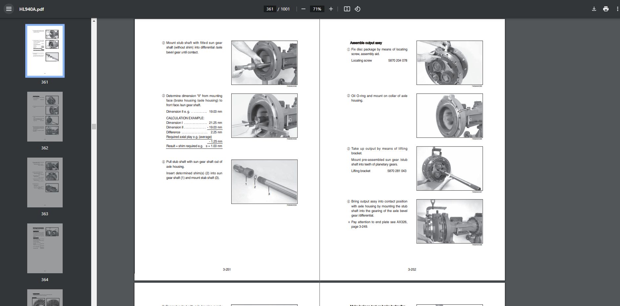The image size is (620, 306).
Task: Open page 363 from sidebar thumbnail
Action: click(x=45, y=182)
